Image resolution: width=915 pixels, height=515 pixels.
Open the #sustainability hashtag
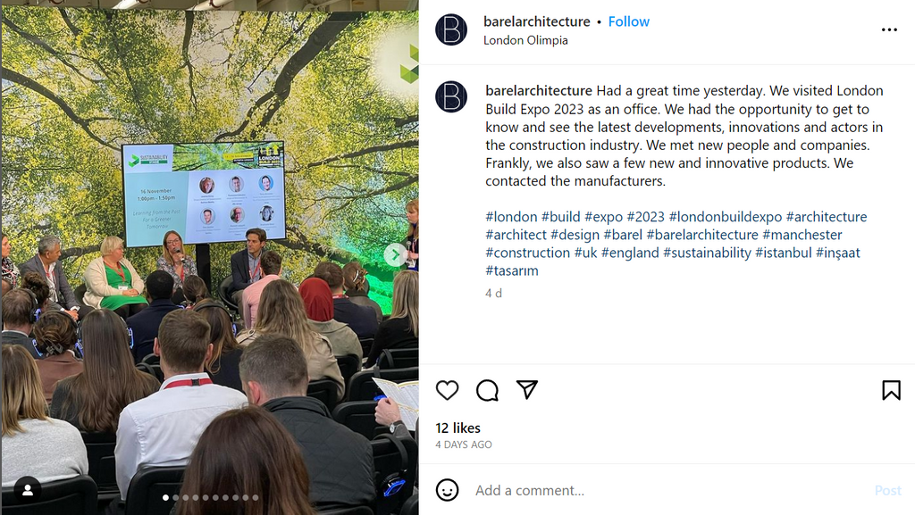click(x=708, y=253)
